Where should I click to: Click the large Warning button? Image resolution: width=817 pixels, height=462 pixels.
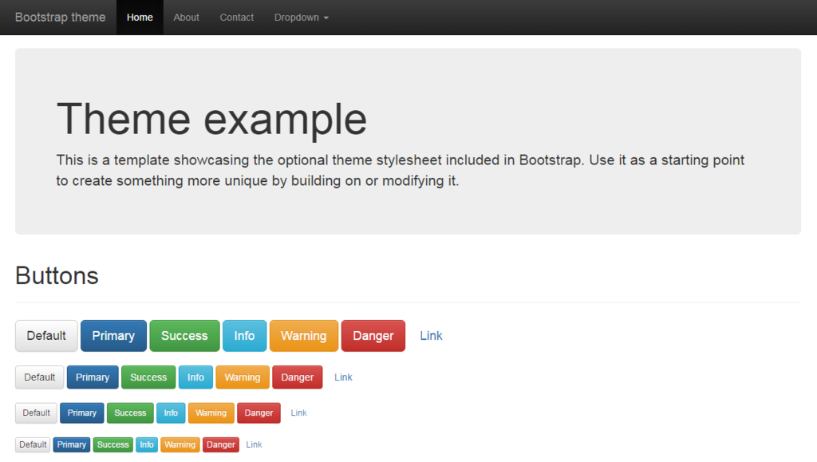pos(303,336)
